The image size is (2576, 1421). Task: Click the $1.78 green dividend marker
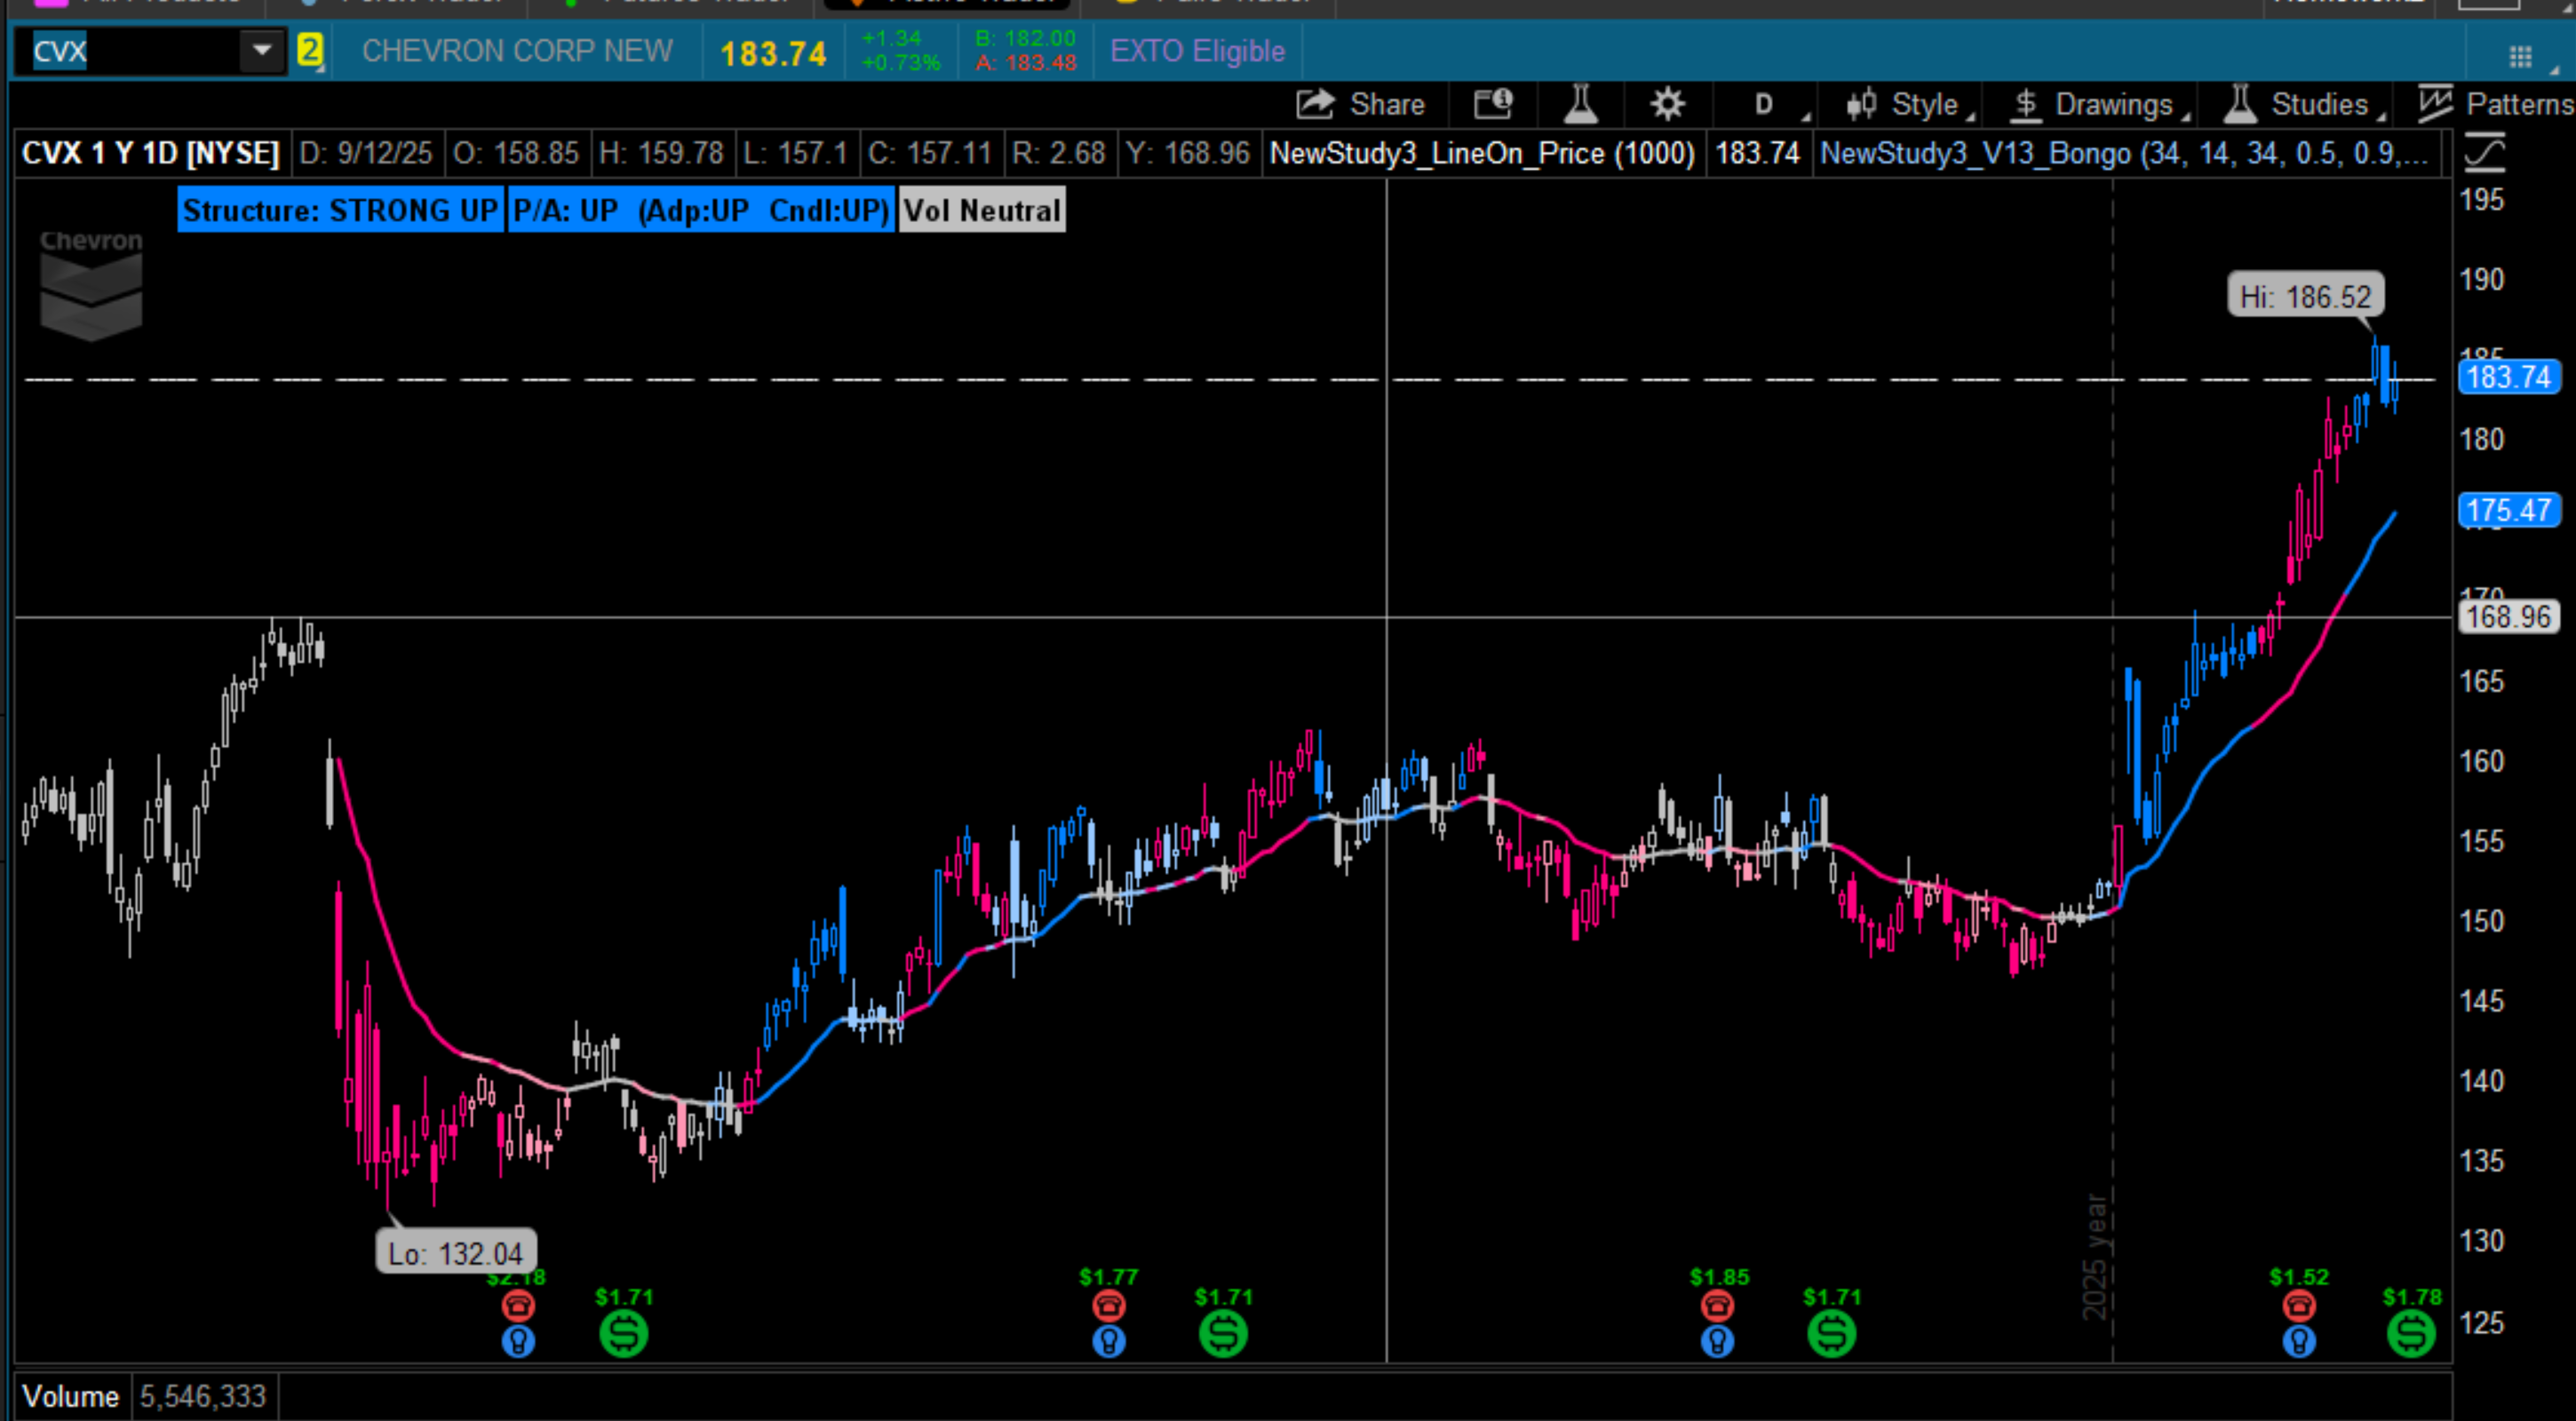point(2411,1333)
